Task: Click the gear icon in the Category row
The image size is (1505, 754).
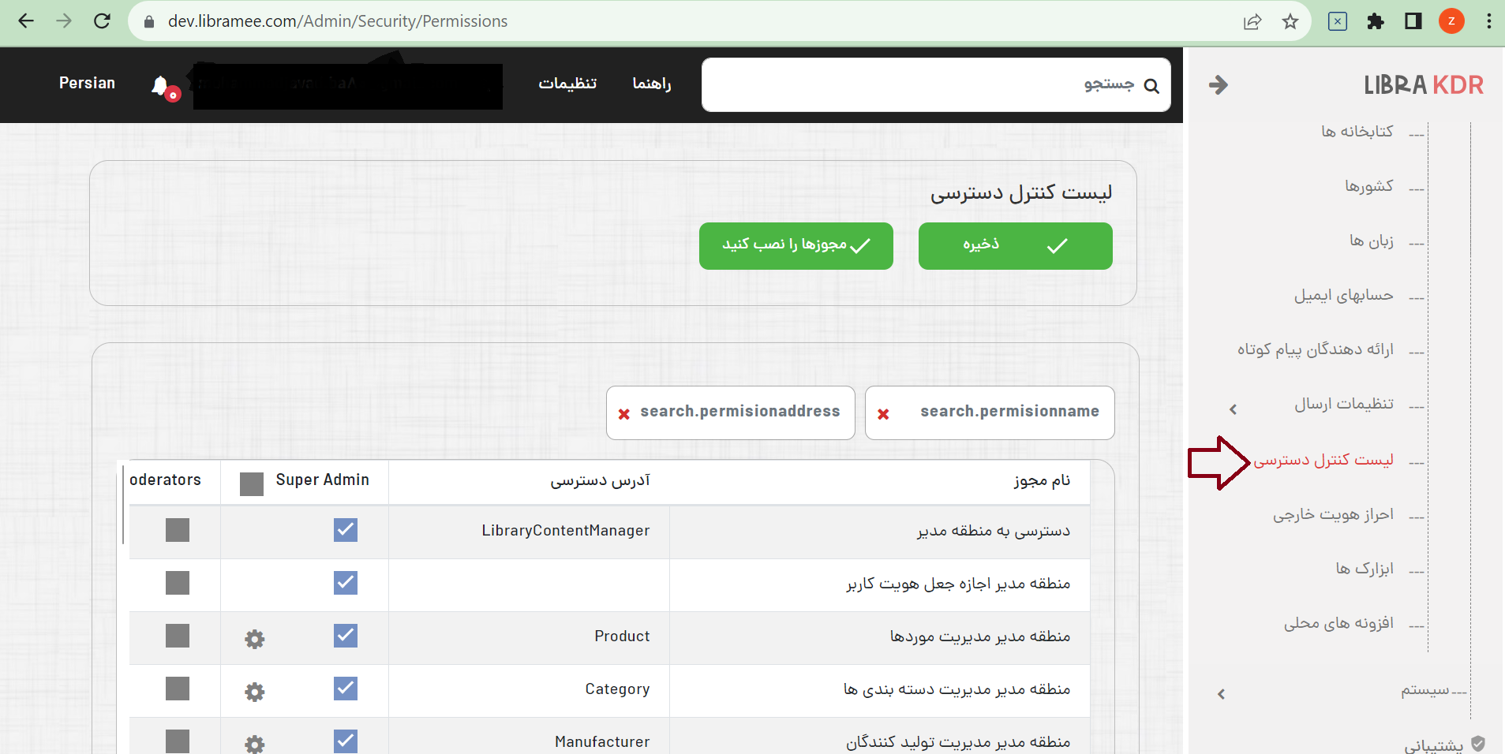Action: [254, 691]
